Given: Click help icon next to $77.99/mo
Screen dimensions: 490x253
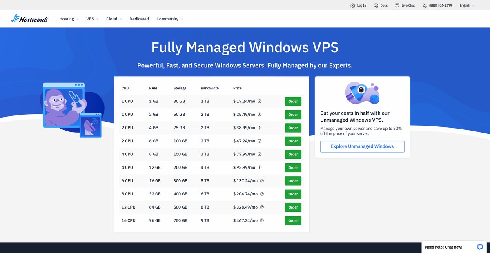Looking at the screenshot, I should (259, 154).
